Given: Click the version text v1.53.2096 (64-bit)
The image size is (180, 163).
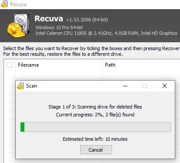Looking at the screenshot, I should 87,20.
